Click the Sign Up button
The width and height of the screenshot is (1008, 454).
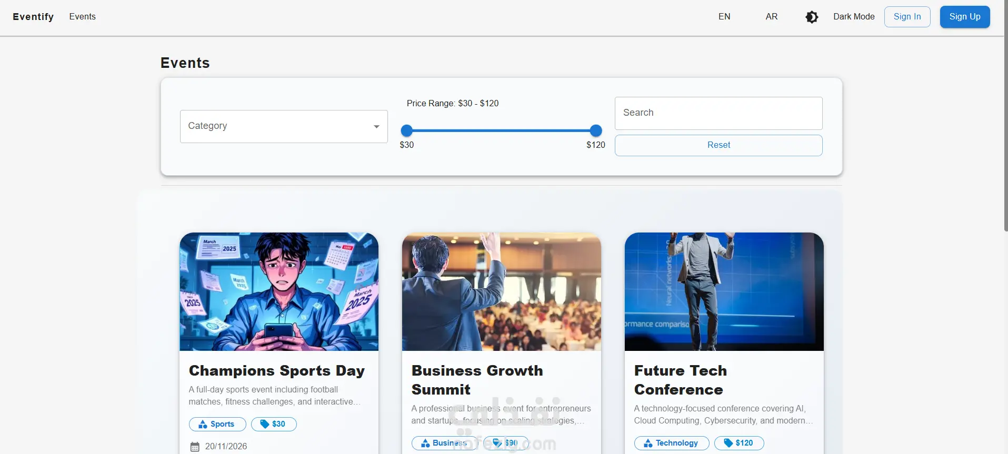click(965, 17)
